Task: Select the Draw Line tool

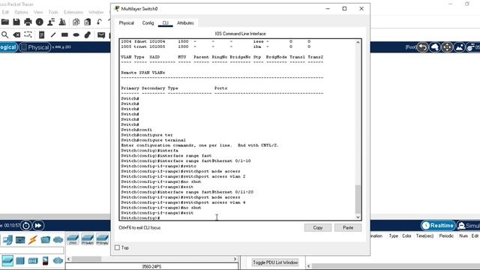Action: coord(53,35)
